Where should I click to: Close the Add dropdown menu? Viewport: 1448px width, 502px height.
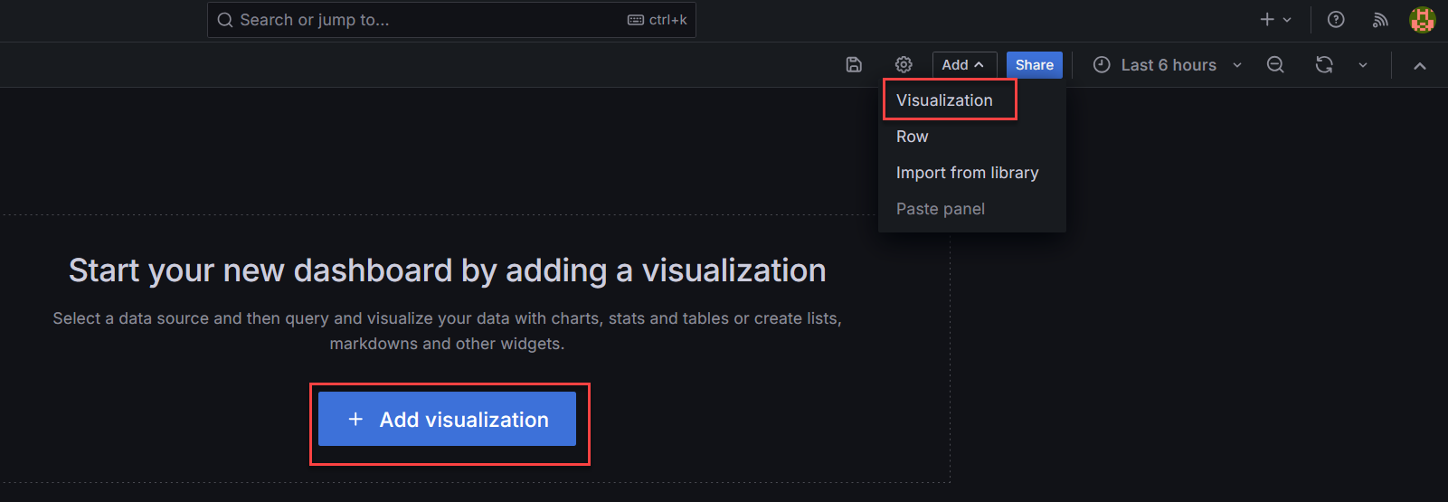coord(963,65)
